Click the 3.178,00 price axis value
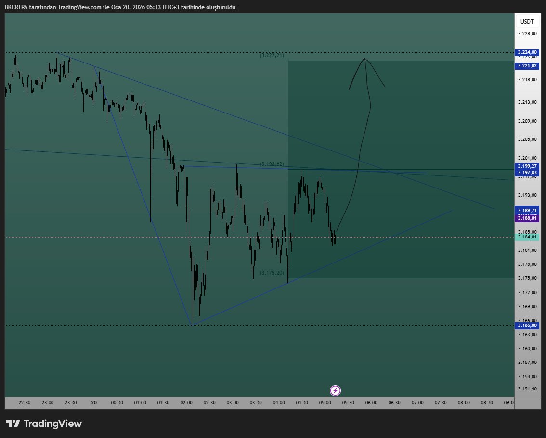 (527, 264)
